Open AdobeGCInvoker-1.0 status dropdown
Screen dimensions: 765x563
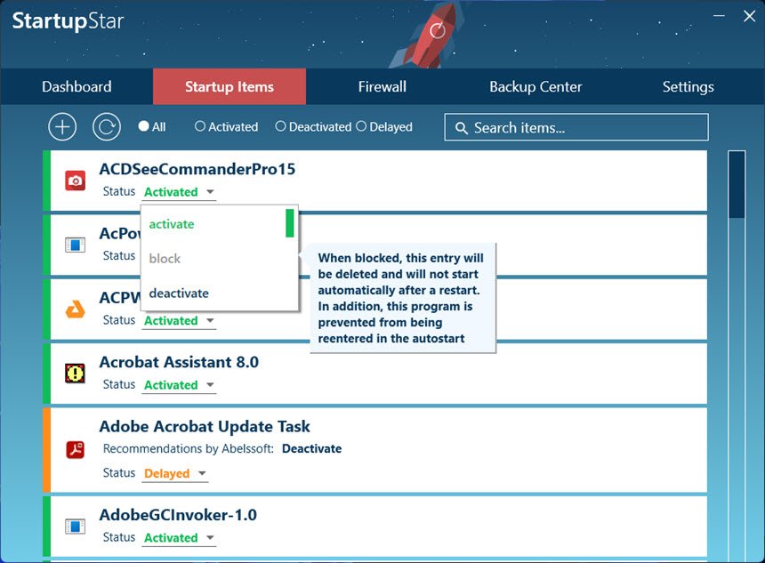click(179, 537)
